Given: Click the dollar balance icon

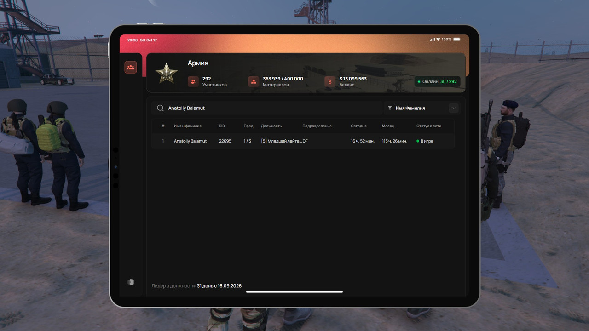Looking at the screenshot, I should point(330,81).
